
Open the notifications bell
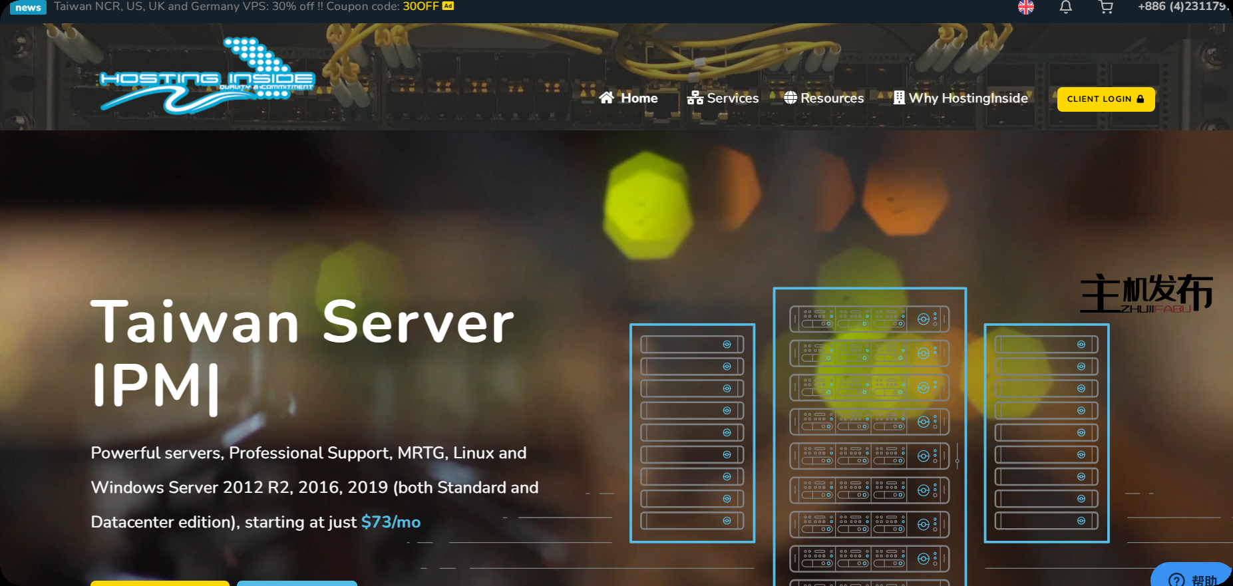click(x=1066, y=7)
